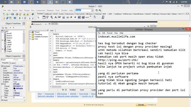Click the Donate button
191x107 pixels.
pyautogui.click(x=141, y=105)
